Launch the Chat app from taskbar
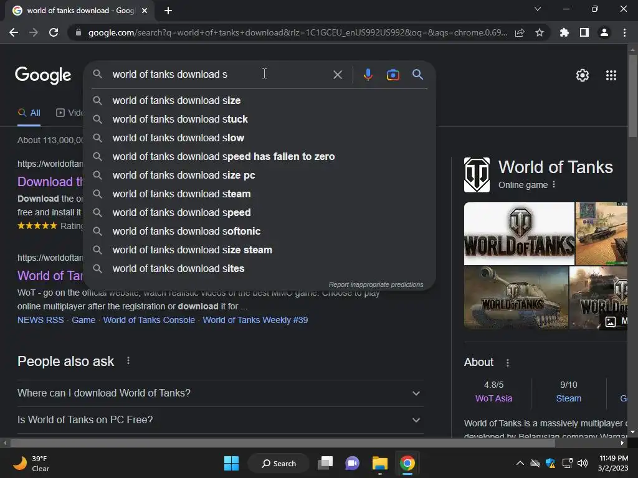Screen dimensions: 638x478 (x=353, y=463)
